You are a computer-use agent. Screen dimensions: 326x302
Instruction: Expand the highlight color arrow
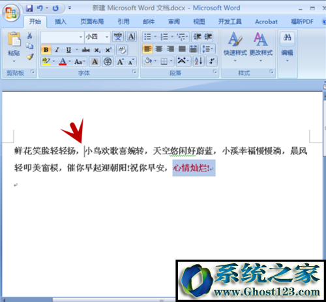(x=53, y=61)
